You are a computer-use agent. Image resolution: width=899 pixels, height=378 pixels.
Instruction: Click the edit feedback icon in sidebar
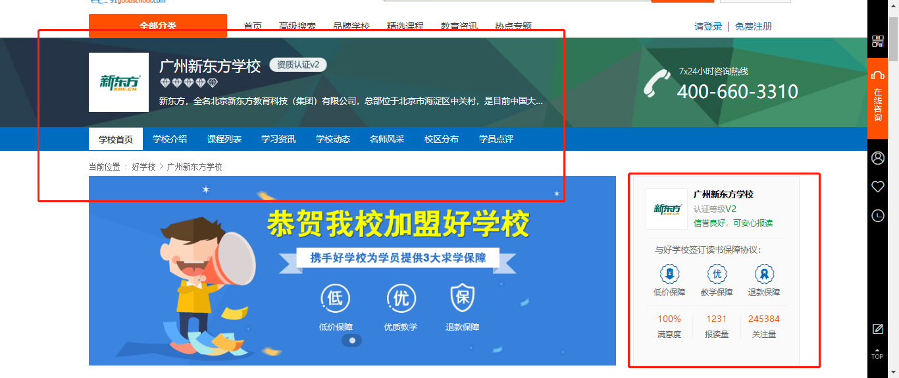877,329
